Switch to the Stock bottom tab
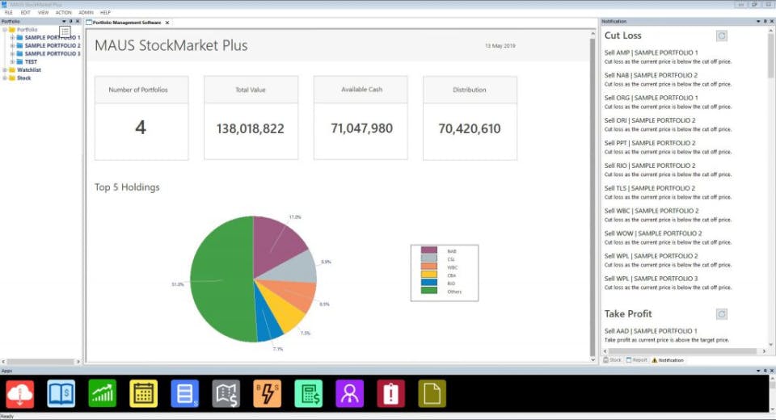 [x=612, y=360]
